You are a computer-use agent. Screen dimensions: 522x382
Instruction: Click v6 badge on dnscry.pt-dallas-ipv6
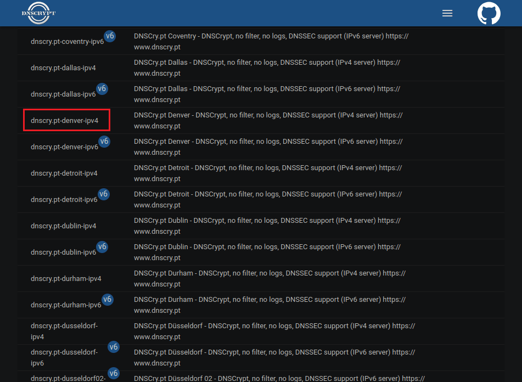point(102,88)
